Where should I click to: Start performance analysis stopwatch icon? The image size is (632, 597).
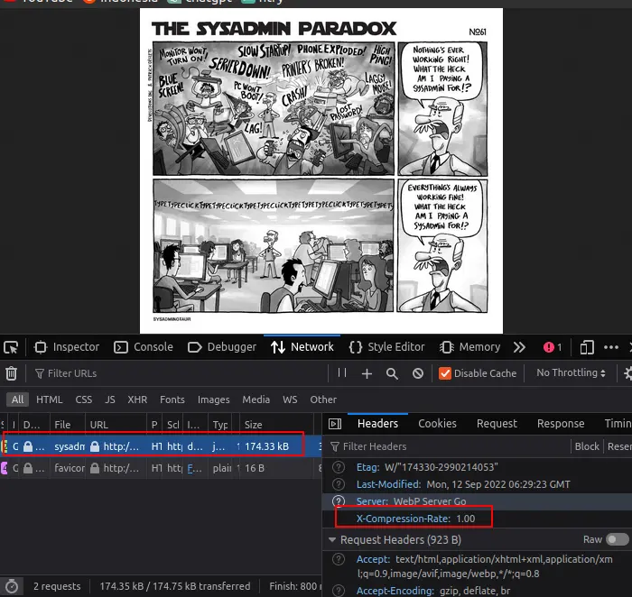pyautogui.click(x=11, y=586)
